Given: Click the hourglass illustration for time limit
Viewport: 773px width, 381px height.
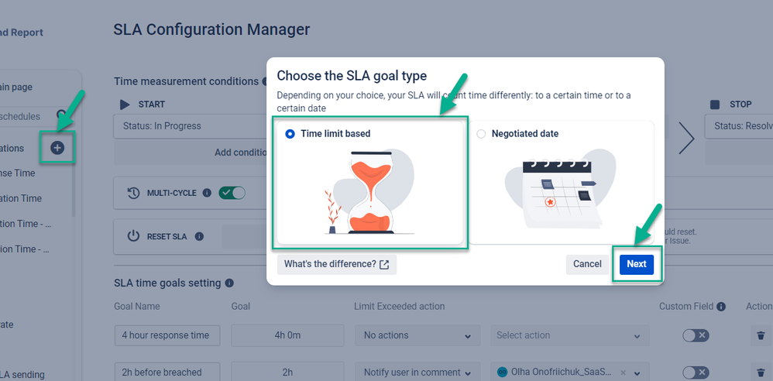Looking at the screenshot, I should (369, 191).
